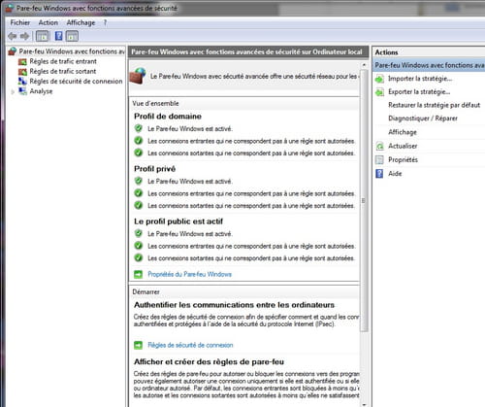The width and height of the screenshot is (485, 407).
Task: Click Actualiser in Actions pane
Action: point(403,146)
